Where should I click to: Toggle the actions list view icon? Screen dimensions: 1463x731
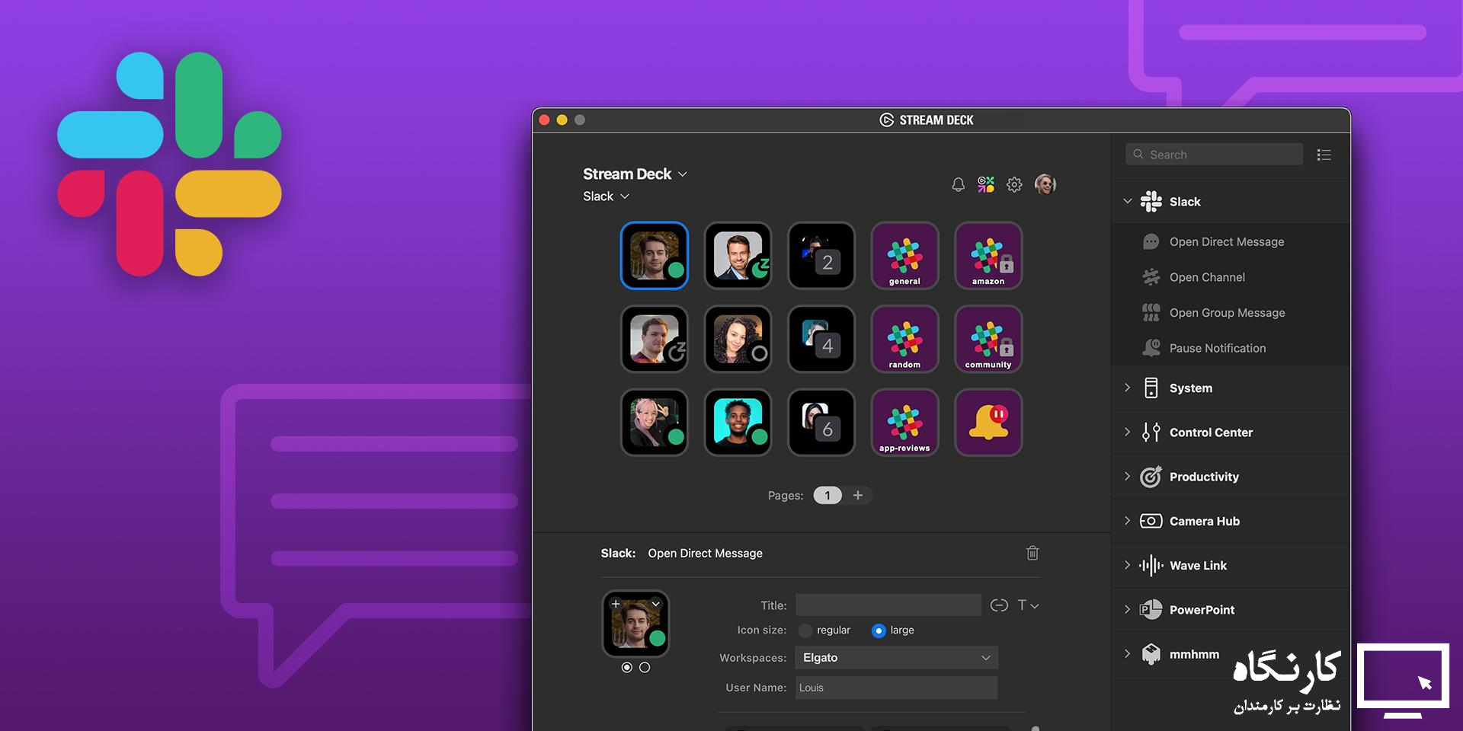1324,155
